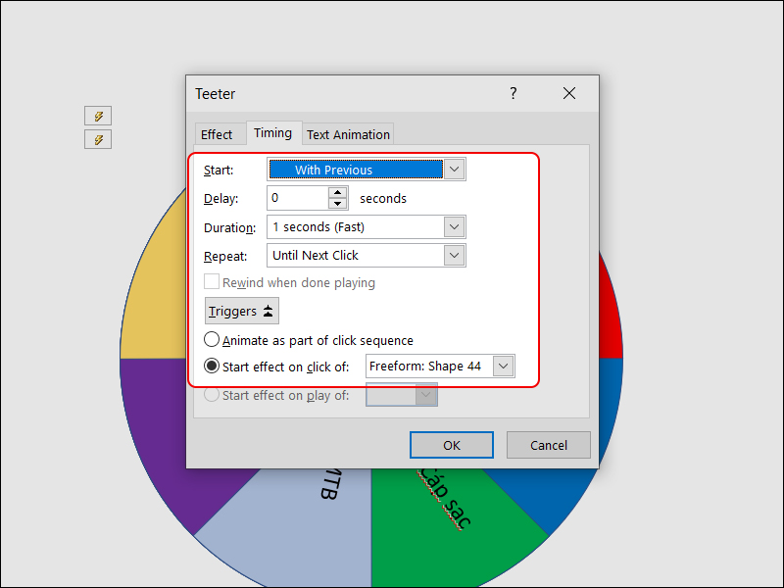Image resolution: width=784 pixels, height=588 pixels.
Task: Open the Repeat dropdown showing Until Next Click
Action: pyautogui.click(x=454, y=255)
